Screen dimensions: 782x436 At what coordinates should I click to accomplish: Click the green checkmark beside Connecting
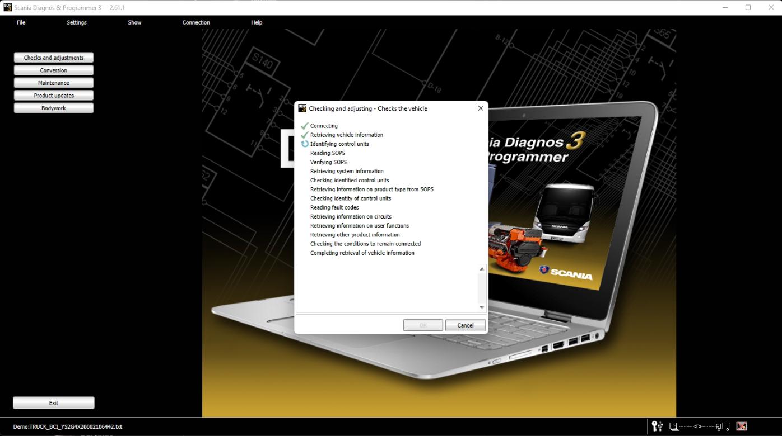click(x=305, y=126)
